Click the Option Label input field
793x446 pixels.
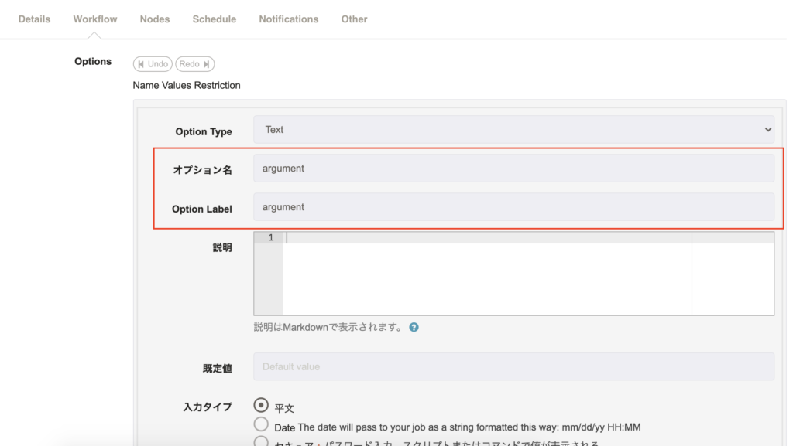[514, 207]
